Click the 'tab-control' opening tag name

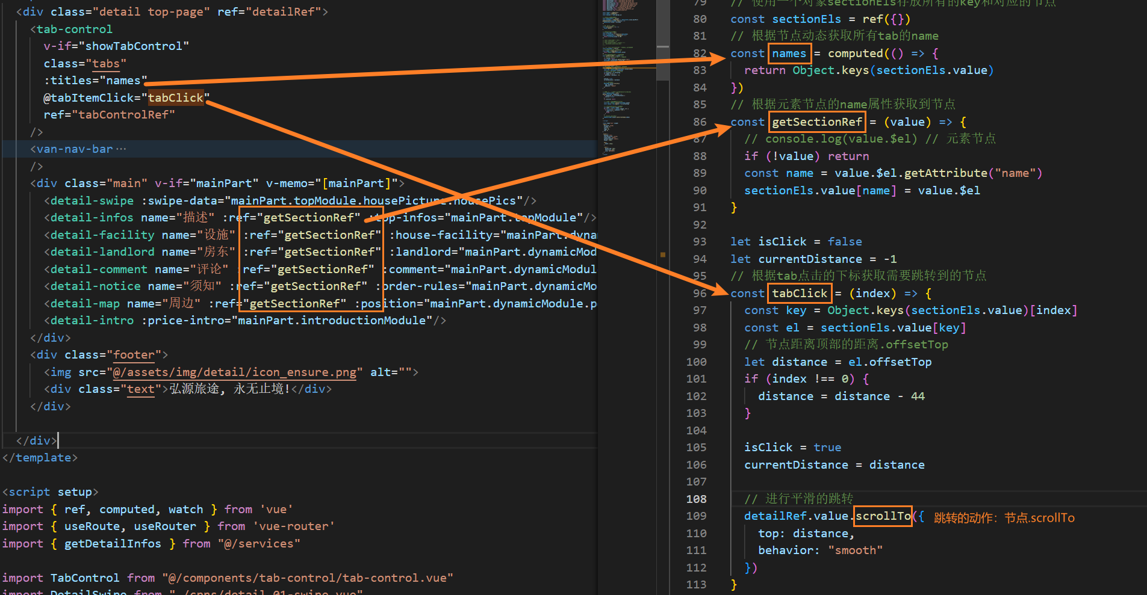[75, 29]
